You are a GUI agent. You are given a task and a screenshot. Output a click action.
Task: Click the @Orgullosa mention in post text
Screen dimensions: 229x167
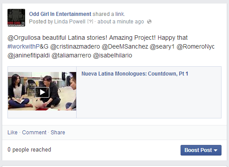click(x=24, y=38)
